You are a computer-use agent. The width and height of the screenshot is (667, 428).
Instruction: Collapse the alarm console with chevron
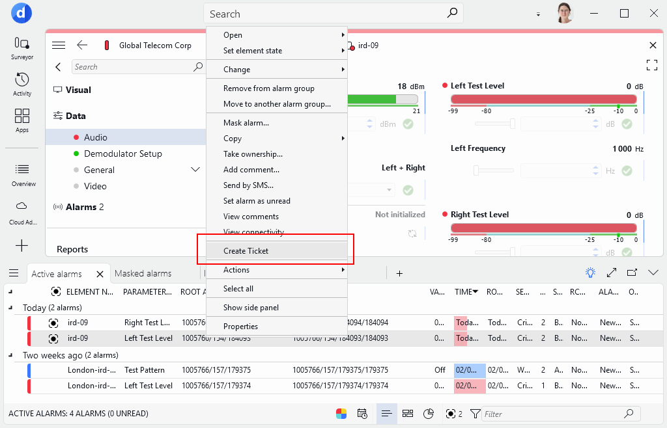653,273
